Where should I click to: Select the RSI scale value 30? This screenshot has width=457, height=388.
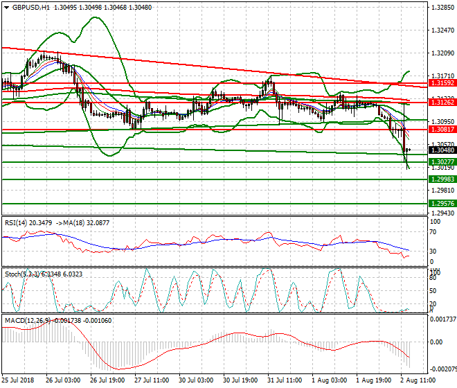pos(433,252)
